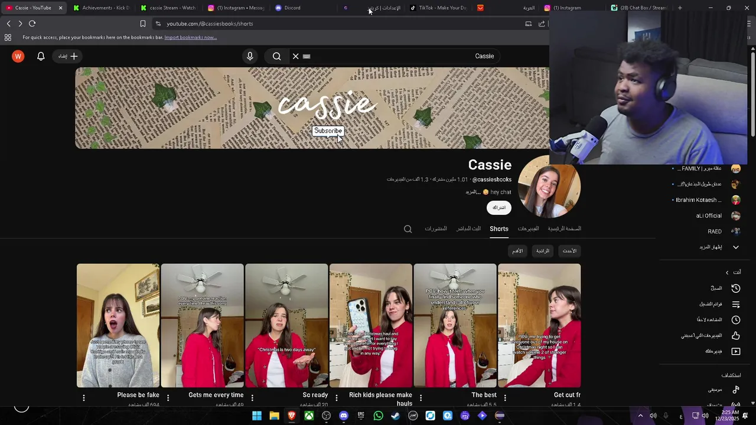Click Import bookmarks now link
The image size is (756, 425).
[x=190, y=37]
